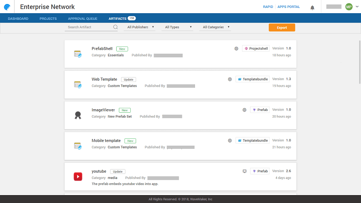The image size is (361, 203).
Task: Open the All Categories filter dropdown
Action: tap(216, 27)
